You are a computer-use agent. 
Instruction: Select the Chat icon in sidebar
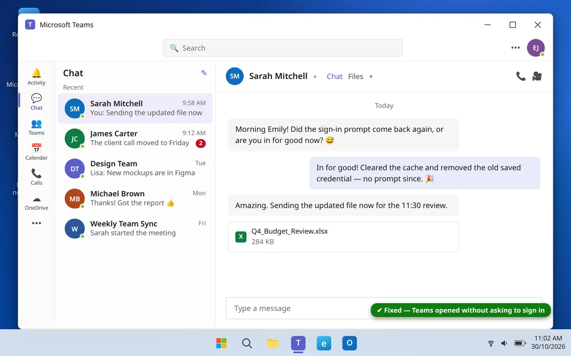coord(36,102)
